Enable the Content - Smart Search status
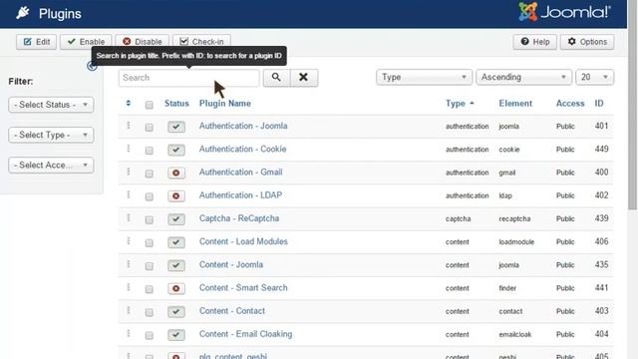Image resolution: width=638 pixels, height=359 pixels. point(176,289)
